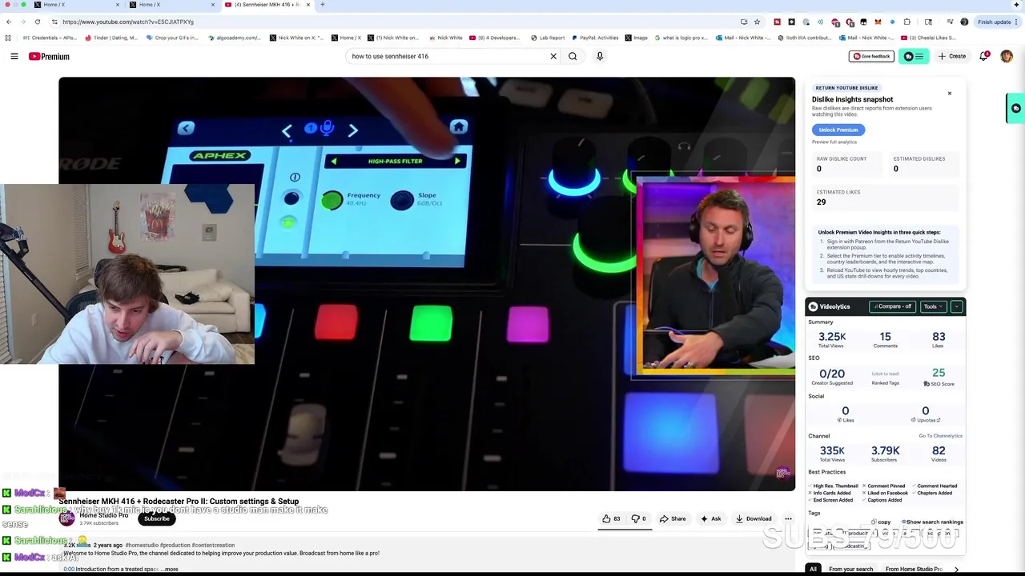Go to the YouTube Premium home logo
Viewport: 1025px width, 576px height.
coord(49,56)
